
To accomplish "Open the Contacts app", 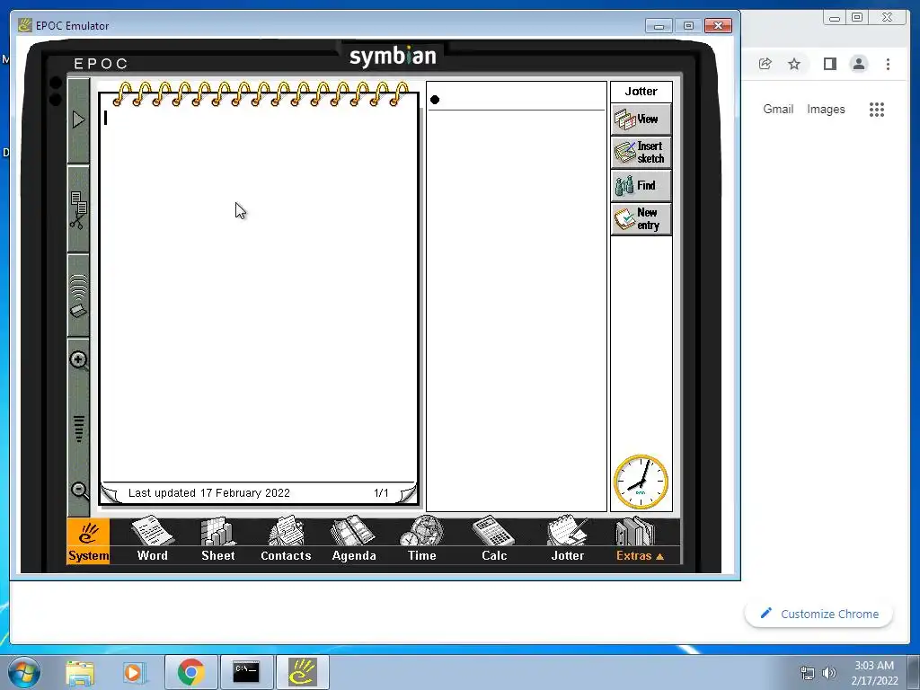I will tap(286, 540).
